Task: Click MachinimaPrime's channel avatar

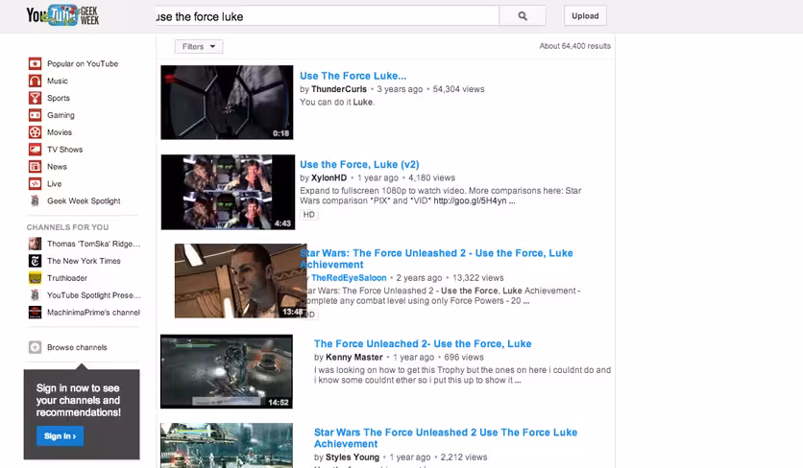Action: pyautogui.click(x=35, y=312)
